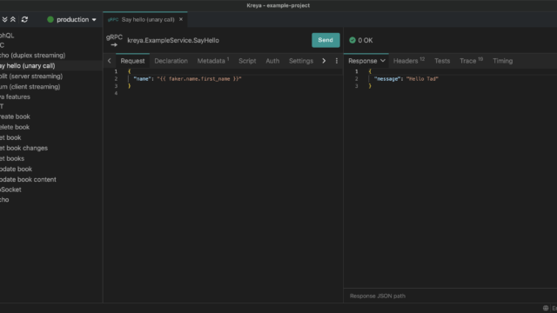Expand all items with double-down chevron icon

coord(4,19)
